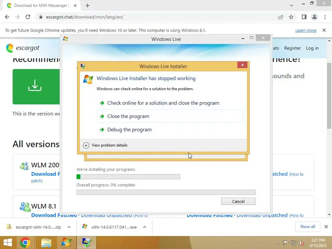Click the taskbar clock
This screenshot has height=249, width=332.
[318, 243]
